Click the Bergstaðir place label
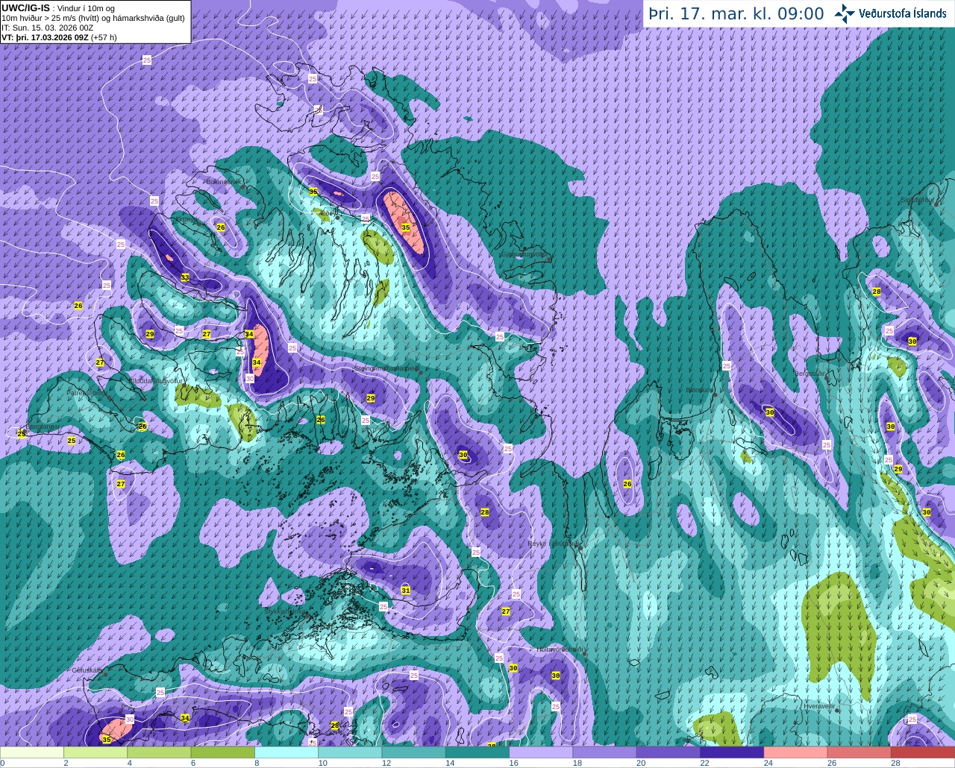The height and width of the screenshot is (768, 955). pos(810,373)
